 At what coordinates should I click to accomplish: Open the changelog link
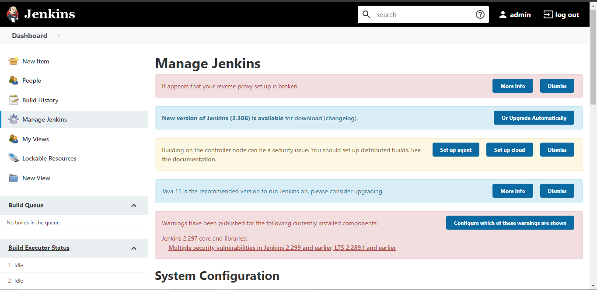click(341, 118)
